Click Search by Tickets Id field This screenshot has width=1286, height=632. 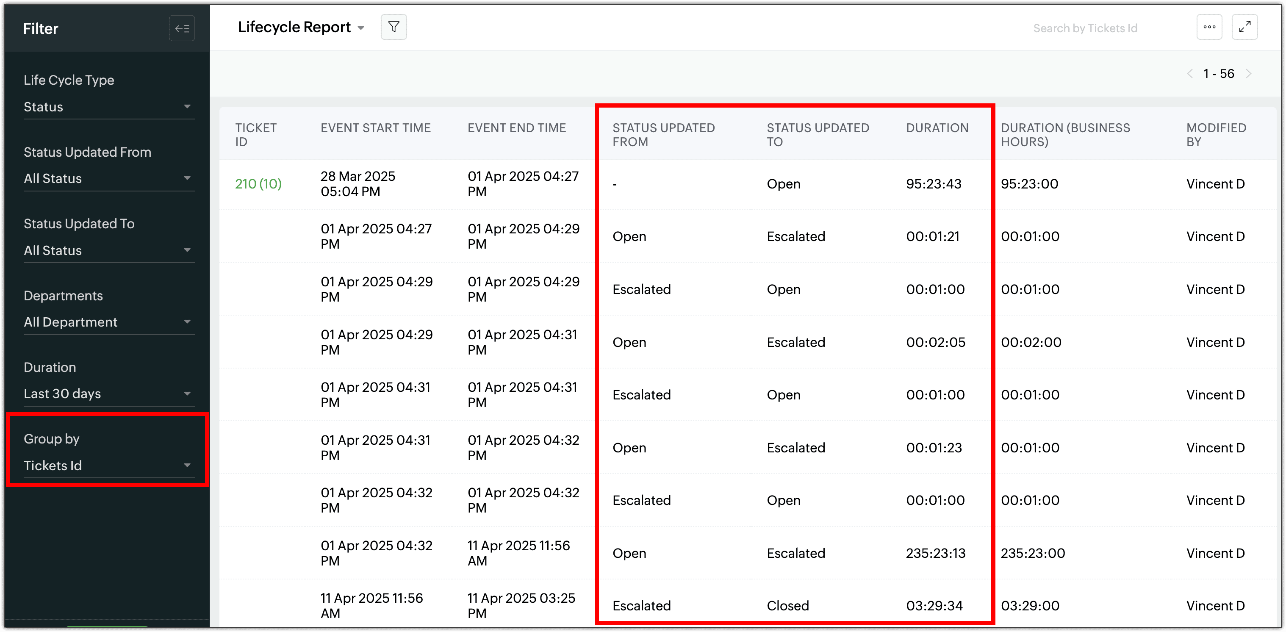click(1085, 28)
